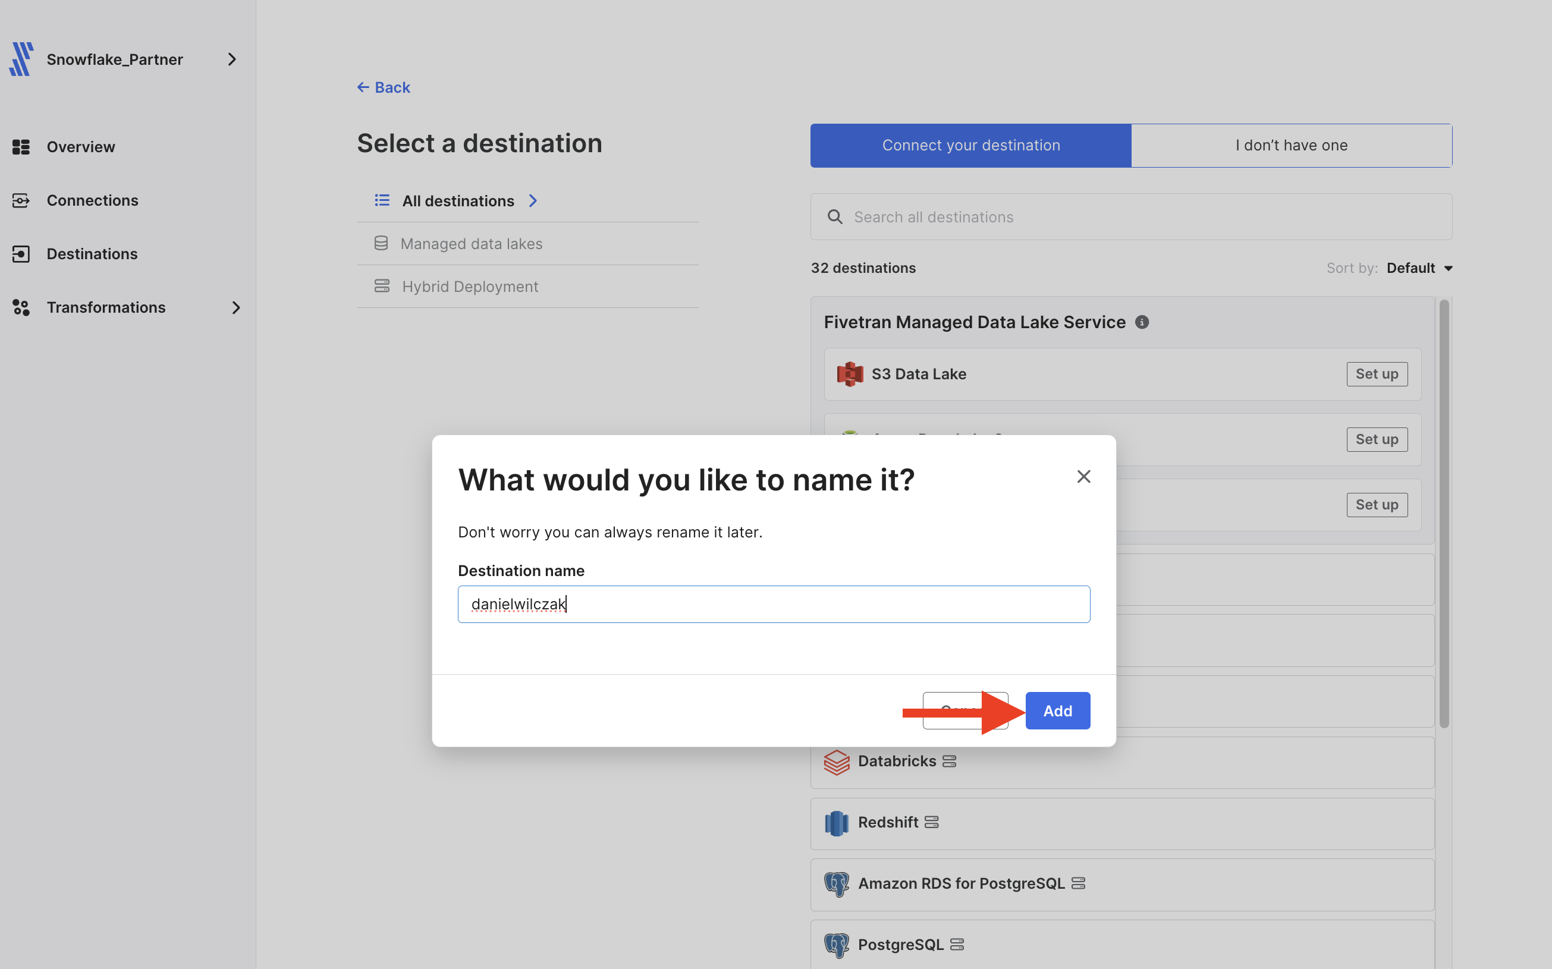Open the Overview dashboard icon

(21, 147)
